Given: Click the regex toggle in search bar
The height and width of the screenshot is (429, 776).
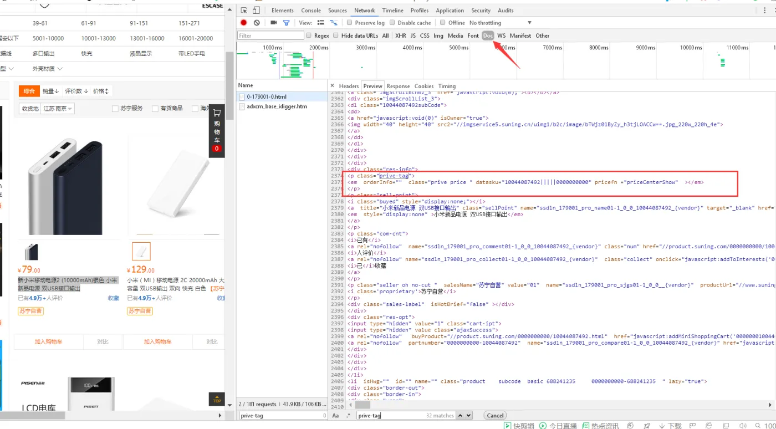Looking at the screenshot, I should pos(349,416).
